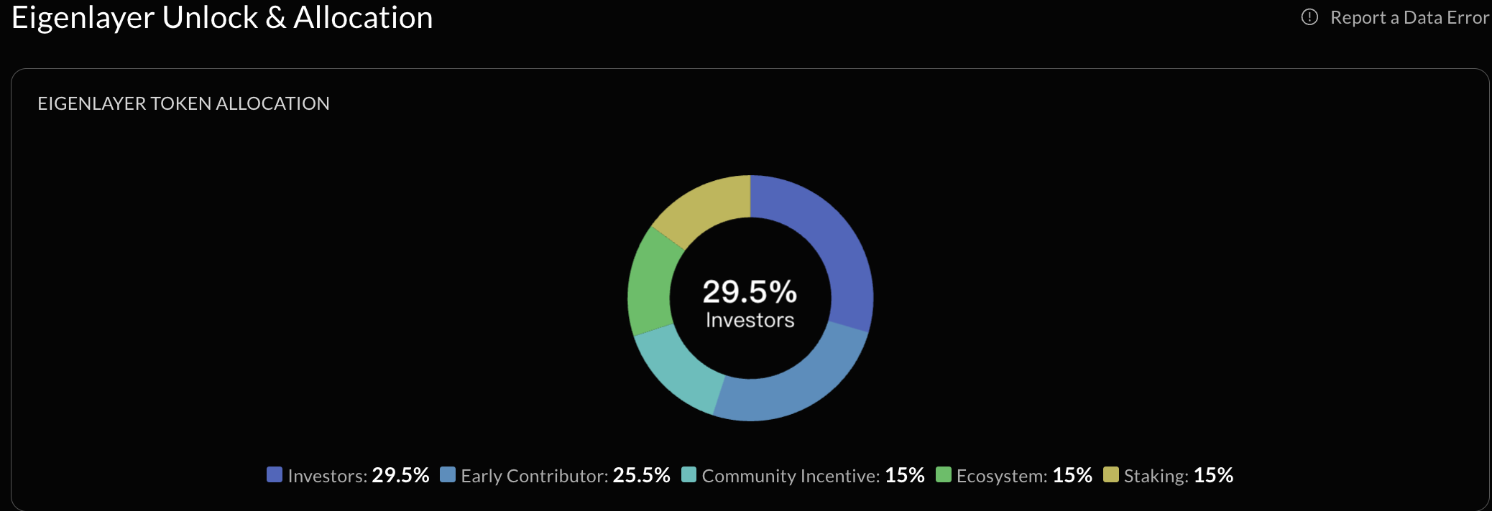The width and height of the screenshot is (1492, 511).
Task: Click the Investors legend color swatch
Action: point(275,474)
